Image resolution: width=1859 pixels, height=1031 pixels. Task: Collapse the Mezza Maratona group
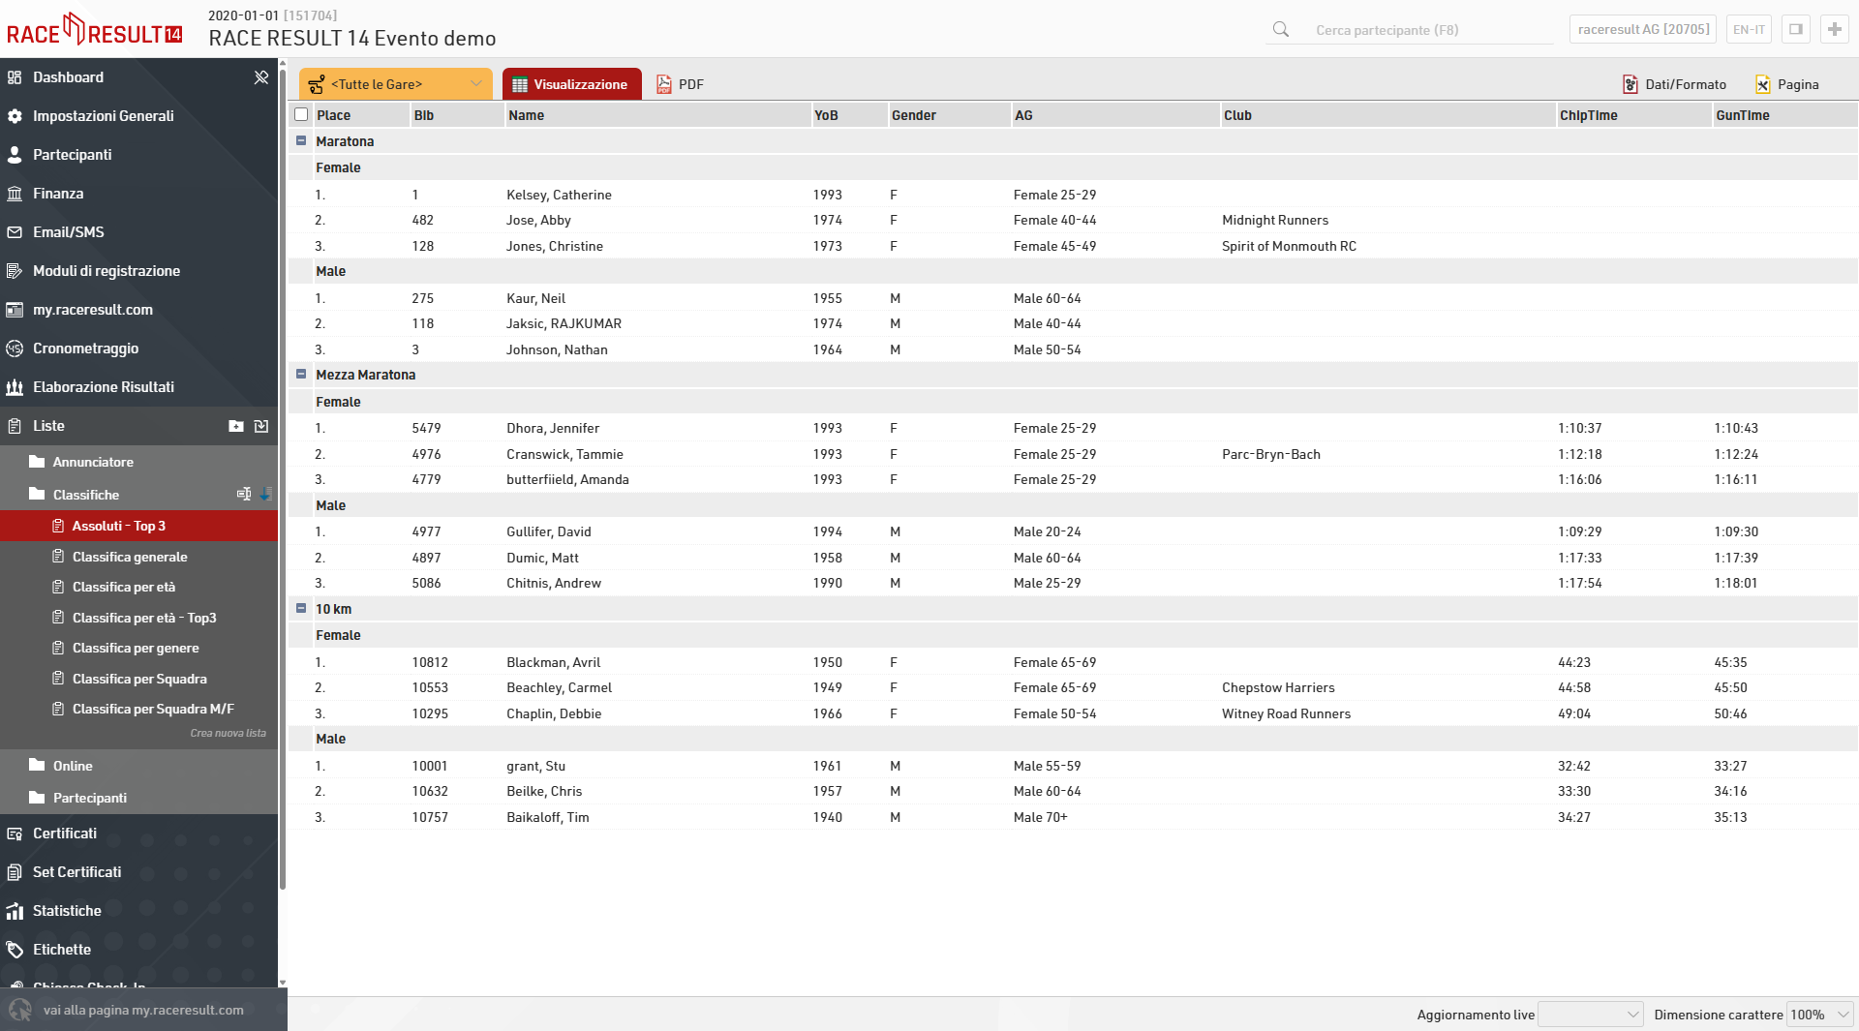click(x=301, y=375)
